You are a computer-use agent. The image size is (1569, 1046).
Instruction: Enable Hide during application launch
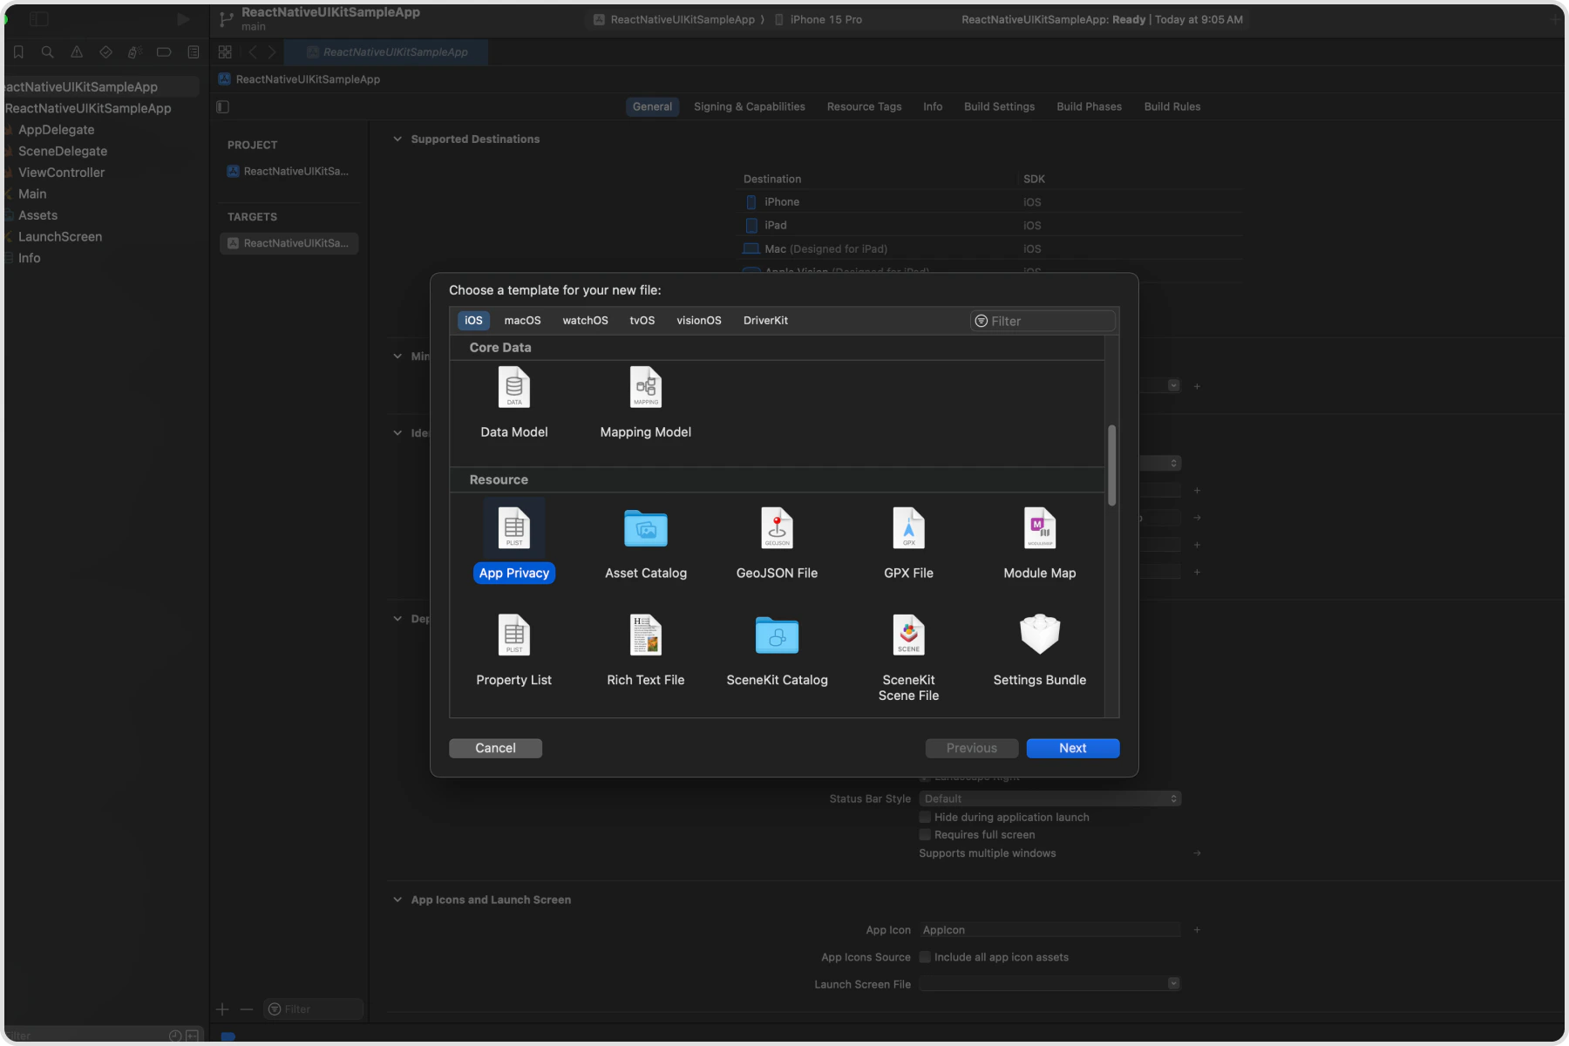[925, 817]
